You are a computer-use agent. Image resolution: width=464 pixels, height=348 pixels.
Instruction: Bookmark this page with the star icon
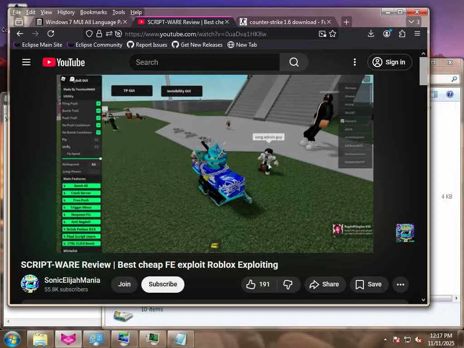333,34
